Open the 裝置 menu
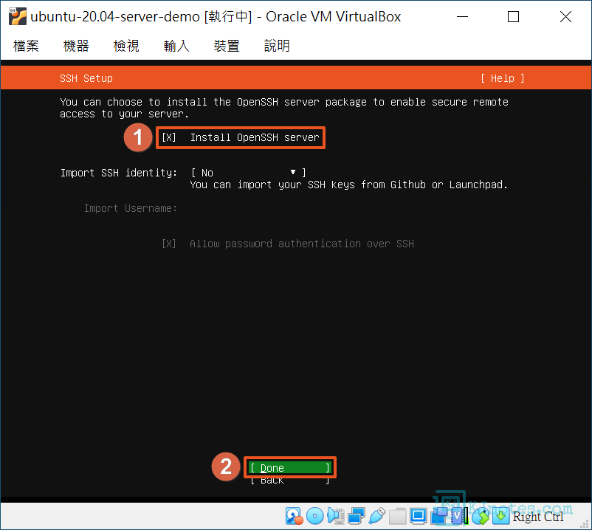Image resolution: width=592 pixels, height=530 pixels. point(227,46)
